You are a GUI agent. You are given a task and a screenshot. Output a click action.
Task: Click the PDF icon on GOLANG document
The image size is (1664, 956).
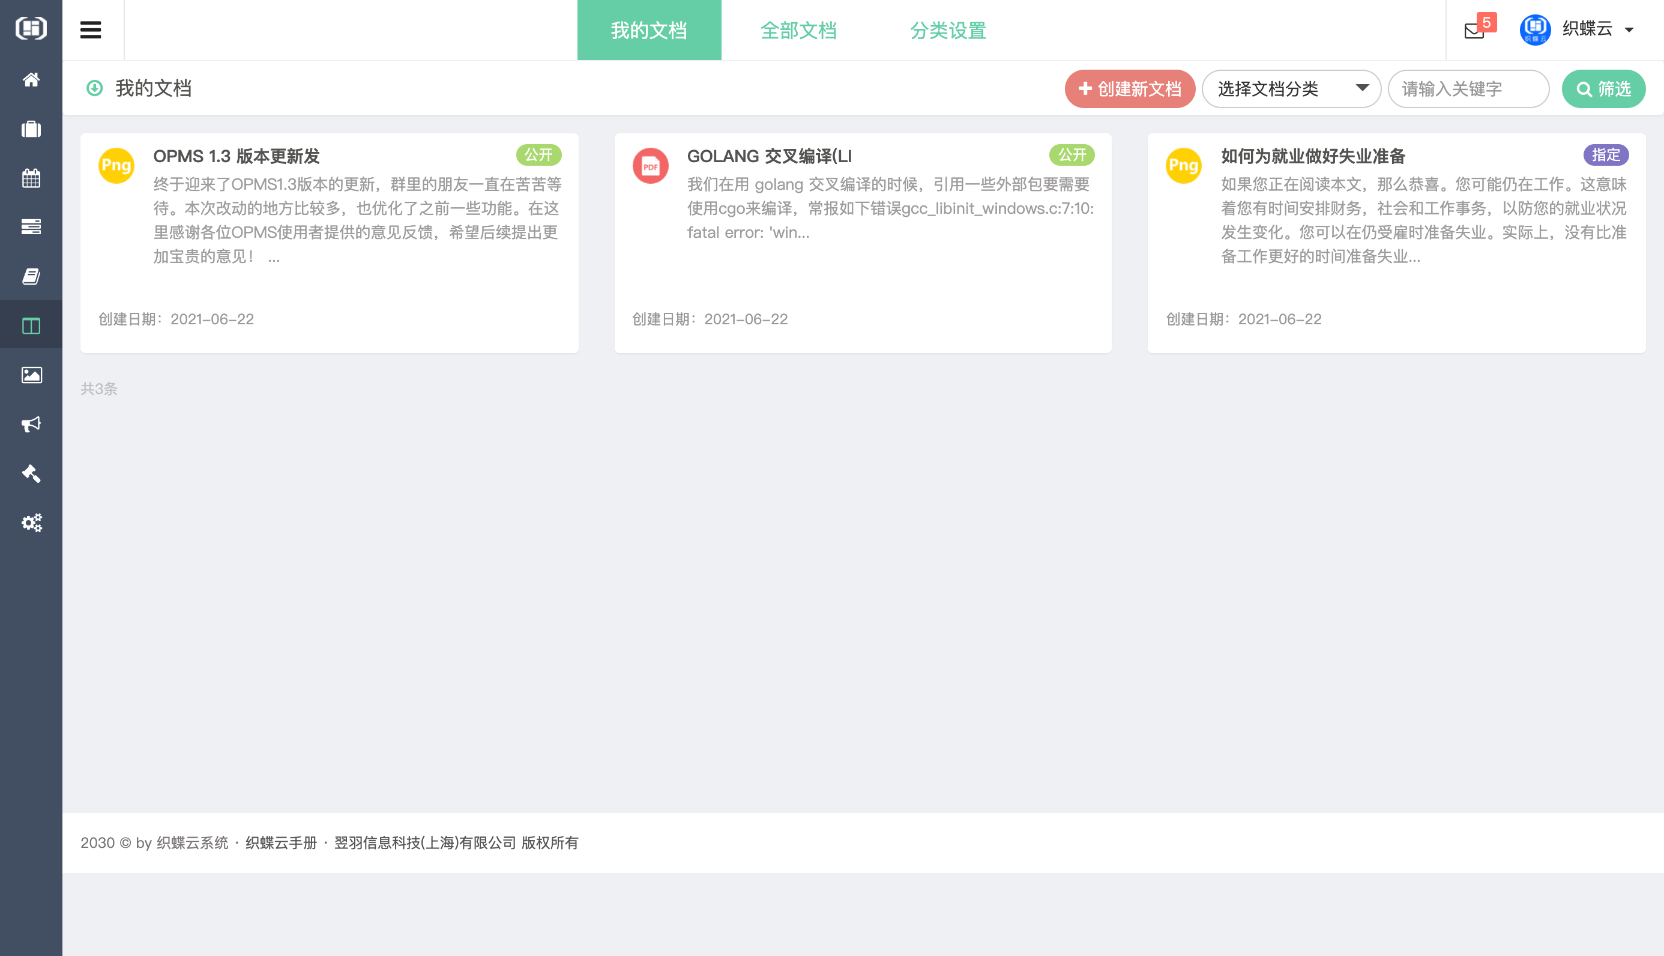tap(650, 166)
